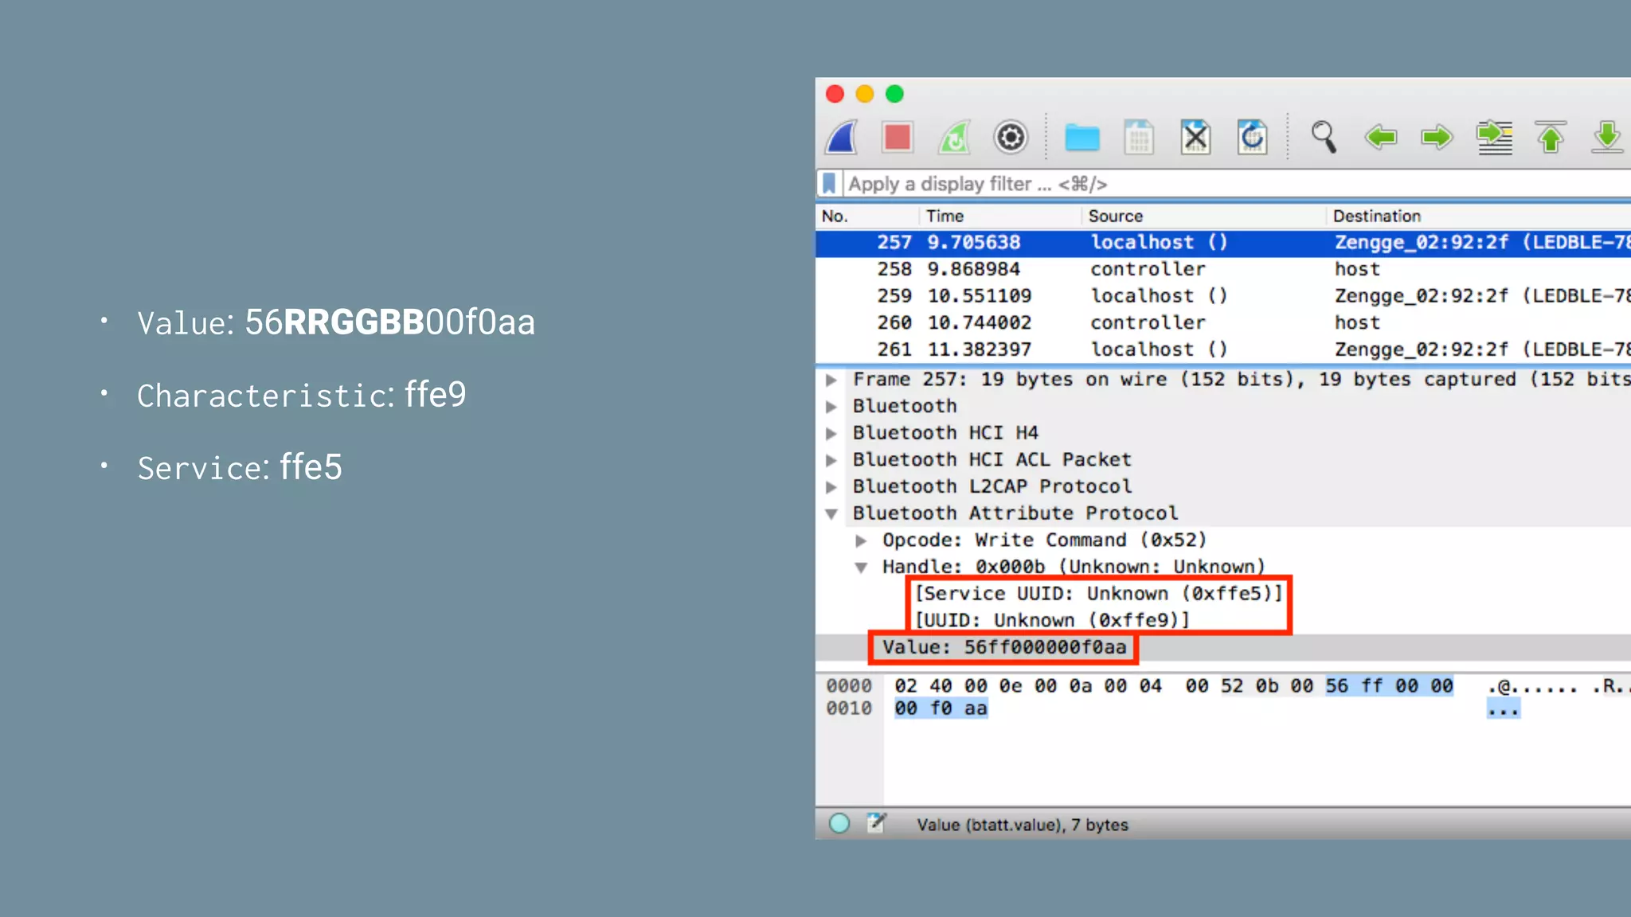Expand the Bluetooth HCI H4 section
Image resolution: width=1631 pixels, height=917 pixels.
click(x=831, y=433)
